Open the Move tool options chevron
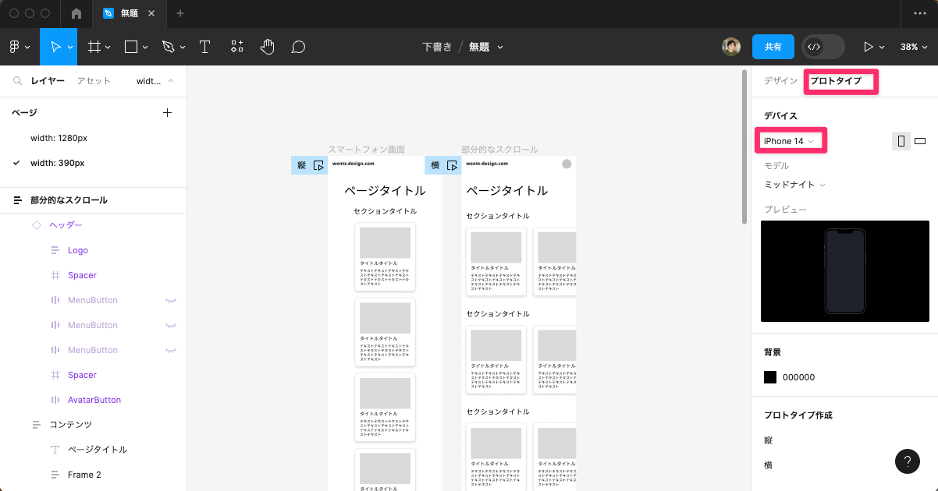938x491 pixels. pyautogui.click(x=70, y=48)
